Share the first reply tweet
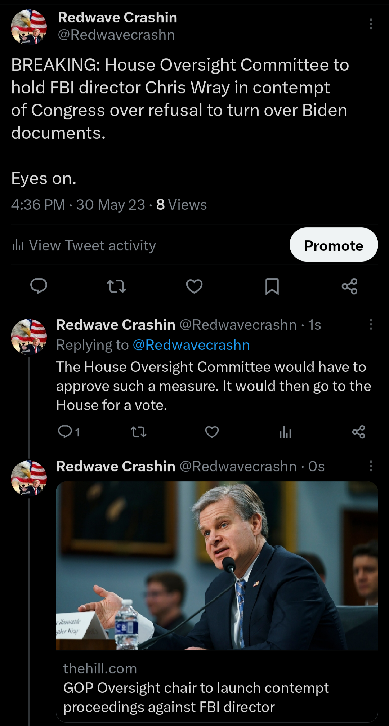Screen dimensions: 389x726 tap(358, 432)
